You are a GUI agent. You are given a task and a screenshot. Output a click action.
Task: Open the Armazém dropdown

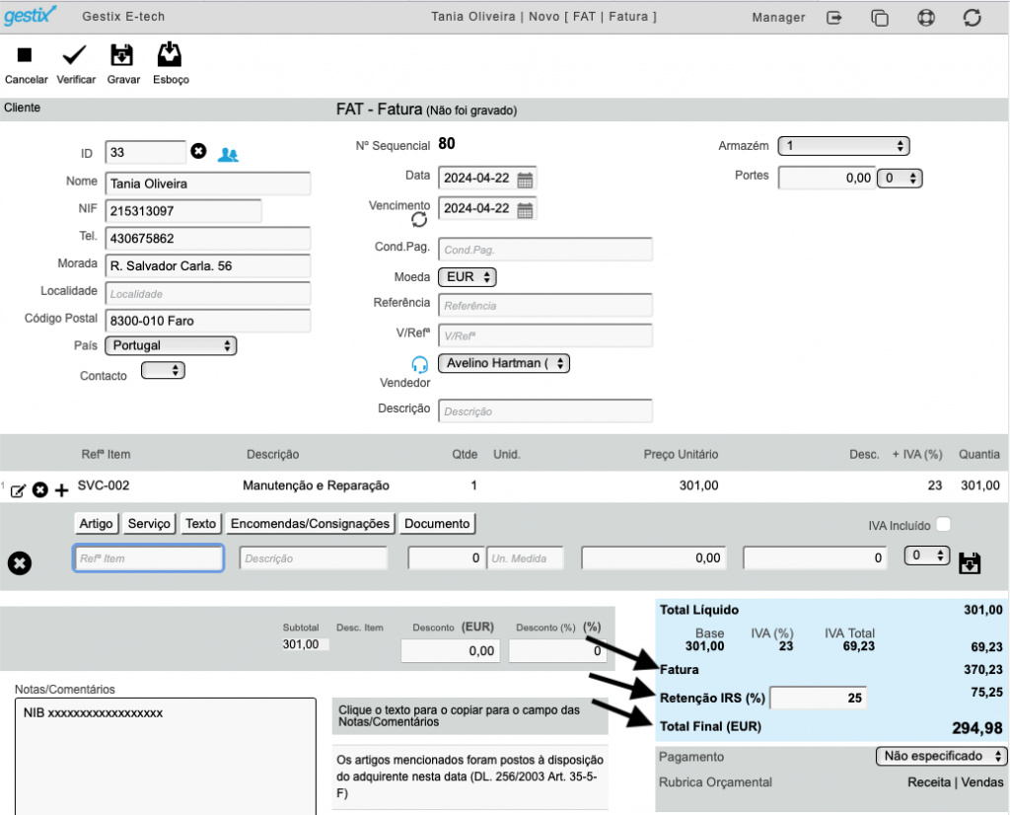pos(844,146)
